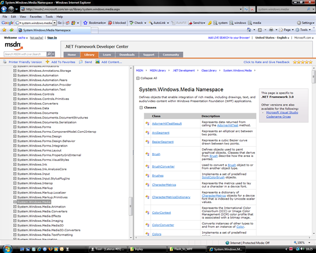Switch to the Library tab
This screenshot has height=253, width=316.
[x=89, y=55]
